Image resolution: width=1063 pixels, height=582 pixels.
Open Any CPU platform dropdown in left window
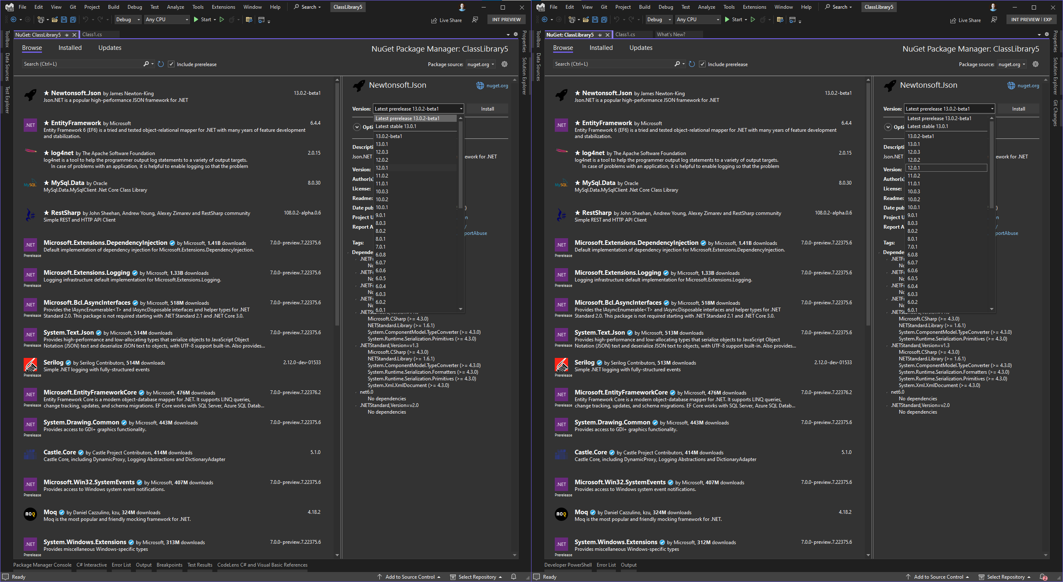pyautogui.click(x=167, y=20)
